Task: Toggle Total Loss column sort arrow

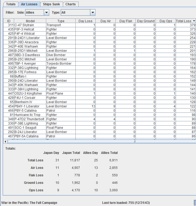Action: tap(194, 21)
